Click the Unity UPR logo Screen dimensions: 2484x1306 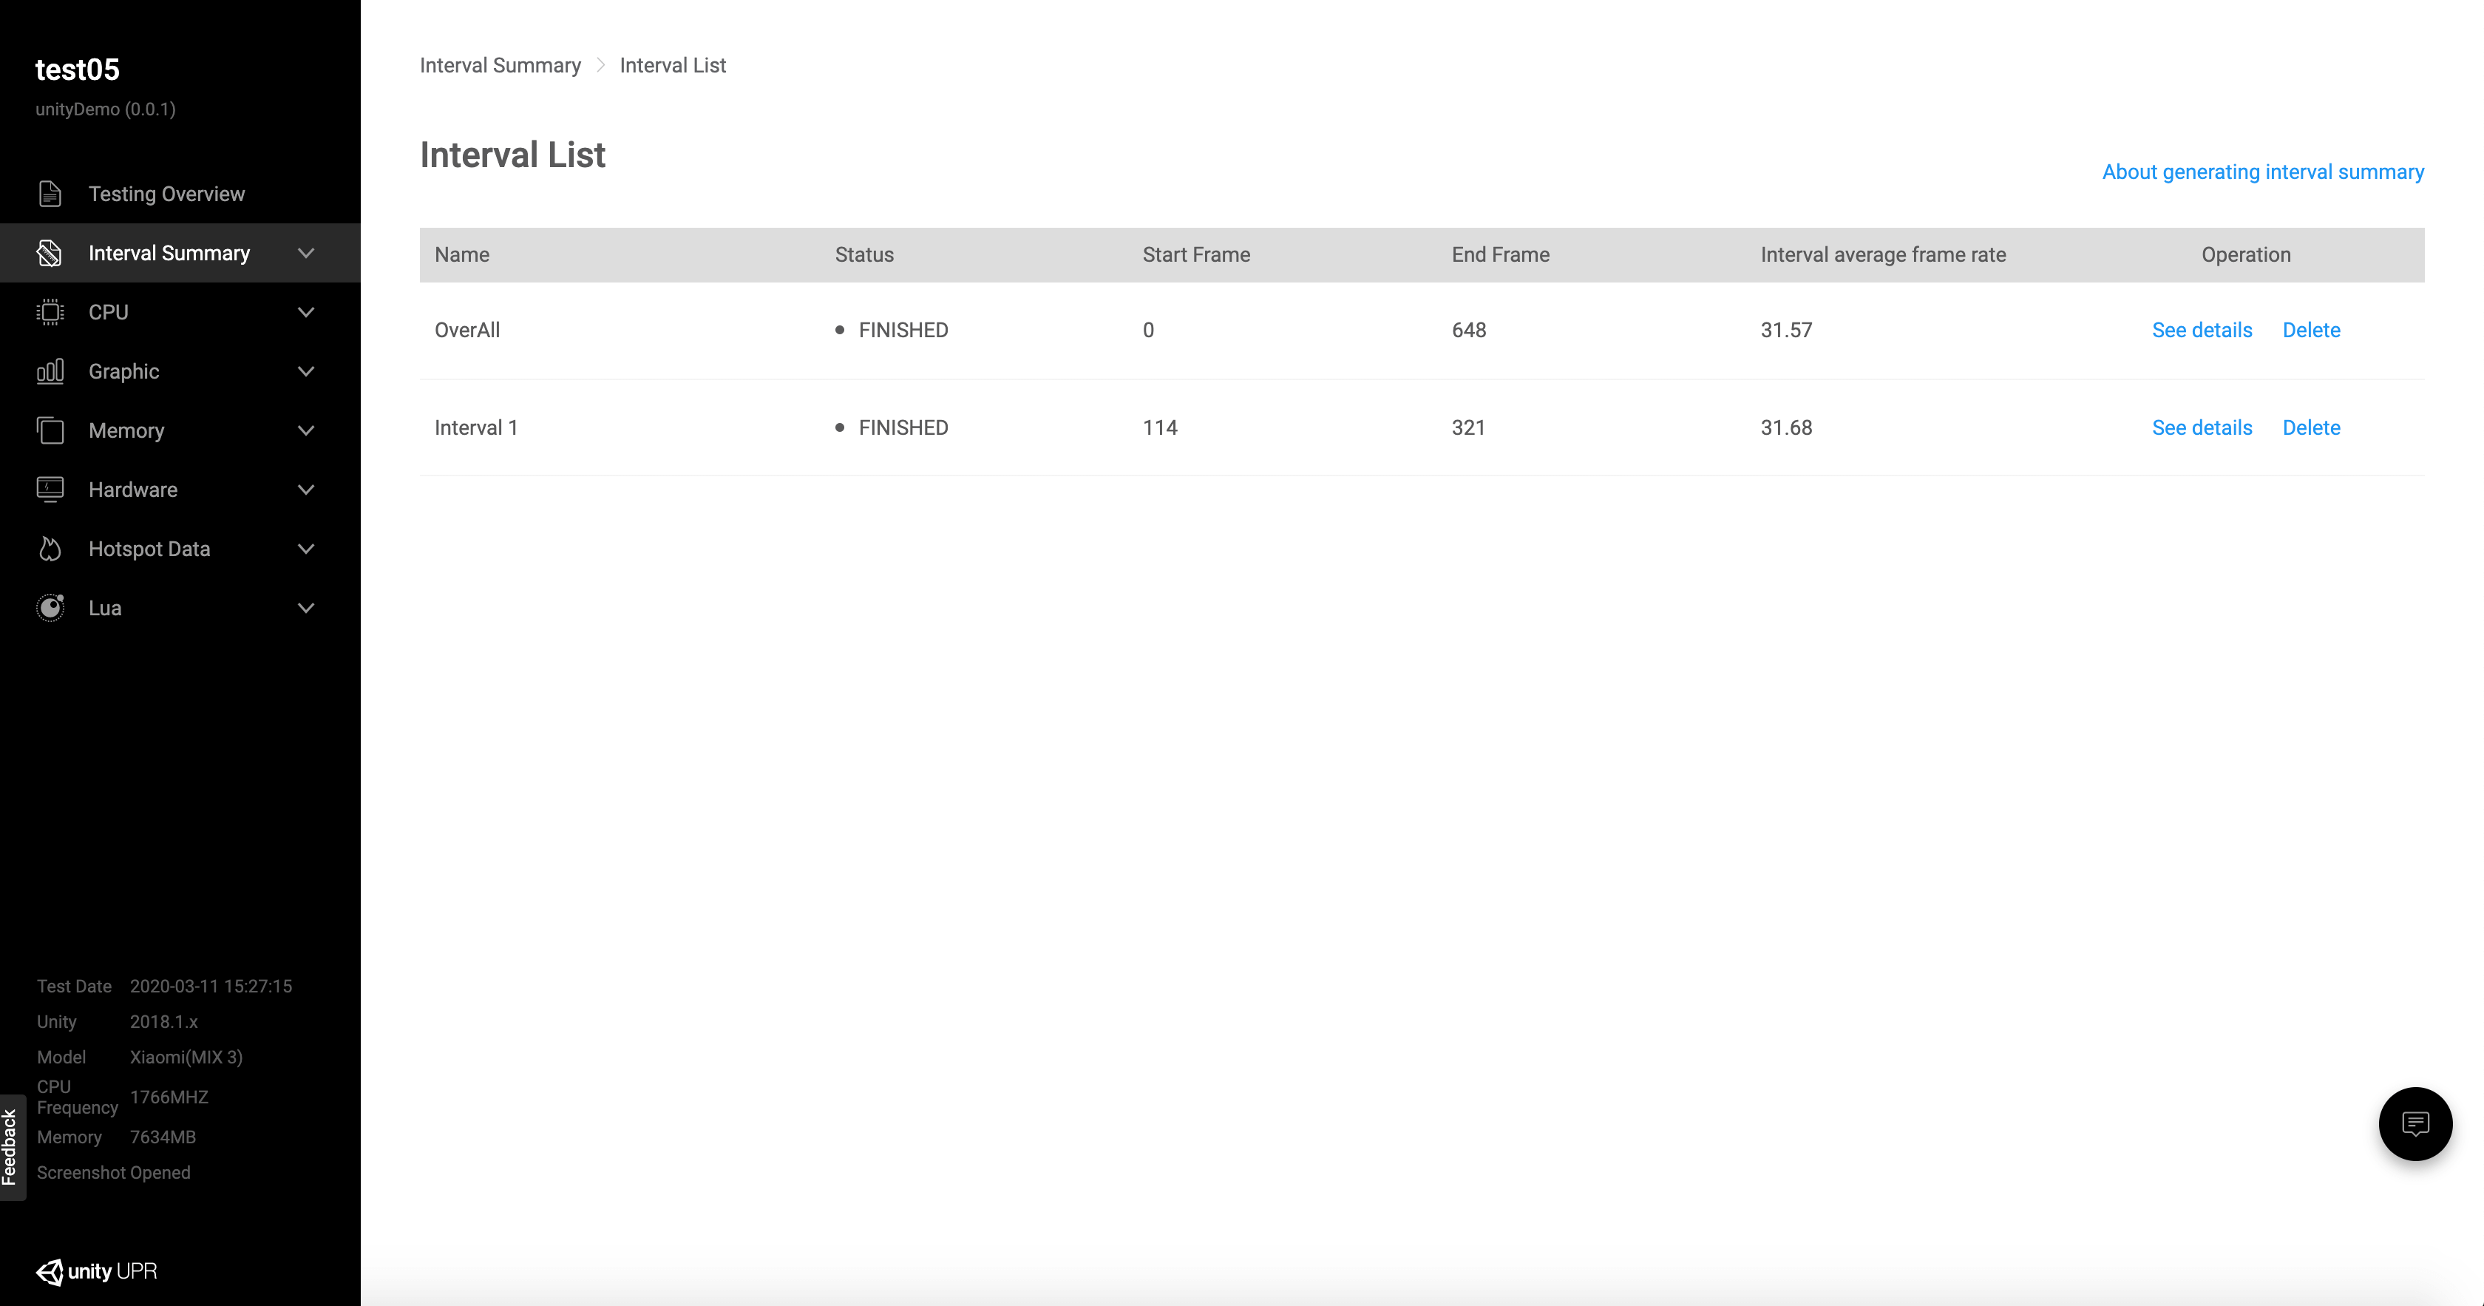pos(96,1271)
